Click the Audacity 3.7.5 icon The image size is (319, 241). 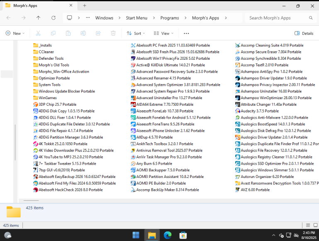coord(237,111)
